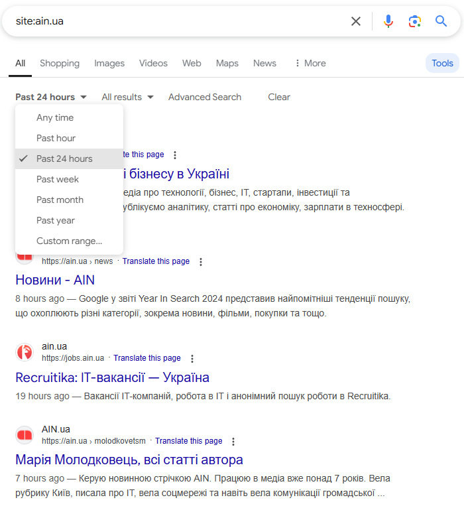The image size is (464, 512).
Task: Expand the Past 24 hours time dropdown
Action: point(51,97)
